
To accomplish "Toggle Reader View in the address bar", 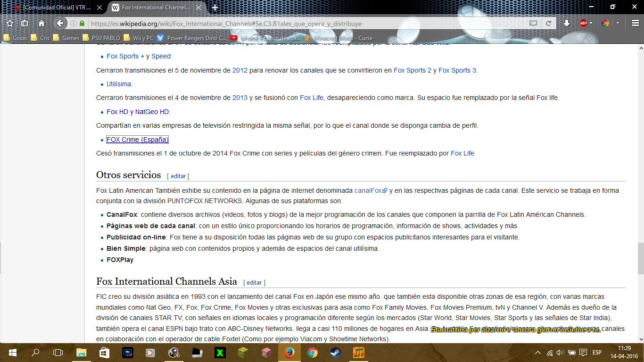I will pyautogui.click(x=533, y=23).
